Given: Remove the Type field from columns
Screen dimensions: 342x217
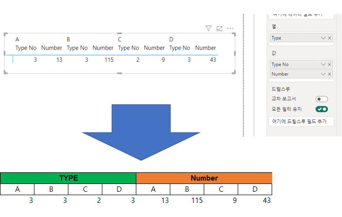Looking at the screenshot, I should (x=329, y=38).
